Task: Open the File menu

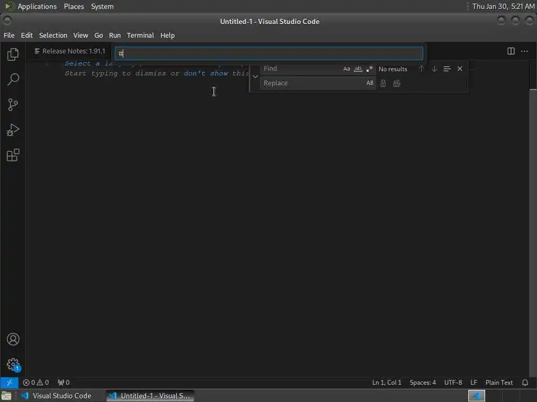Action: point(9,35)
